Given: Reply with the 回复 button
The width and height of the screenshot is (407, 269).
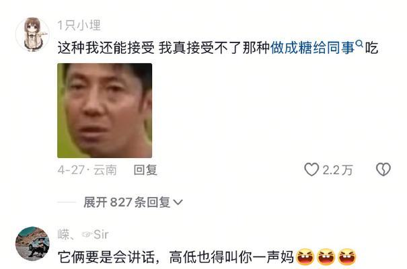Looking at the screenshot, I should [x=145, y=170].
